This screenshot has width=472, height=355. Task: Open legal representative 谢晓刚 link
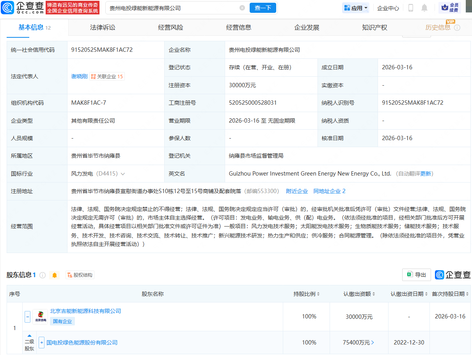[x=79, y=76]
